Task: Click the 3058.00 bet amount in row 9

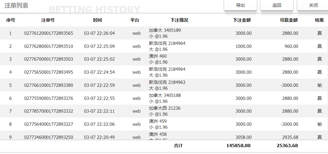Action: tap(243, 137)
